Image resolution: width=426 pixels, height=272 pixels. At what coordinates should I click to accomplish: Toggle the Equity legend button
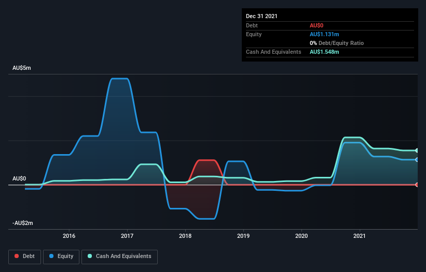pos(61,256)
